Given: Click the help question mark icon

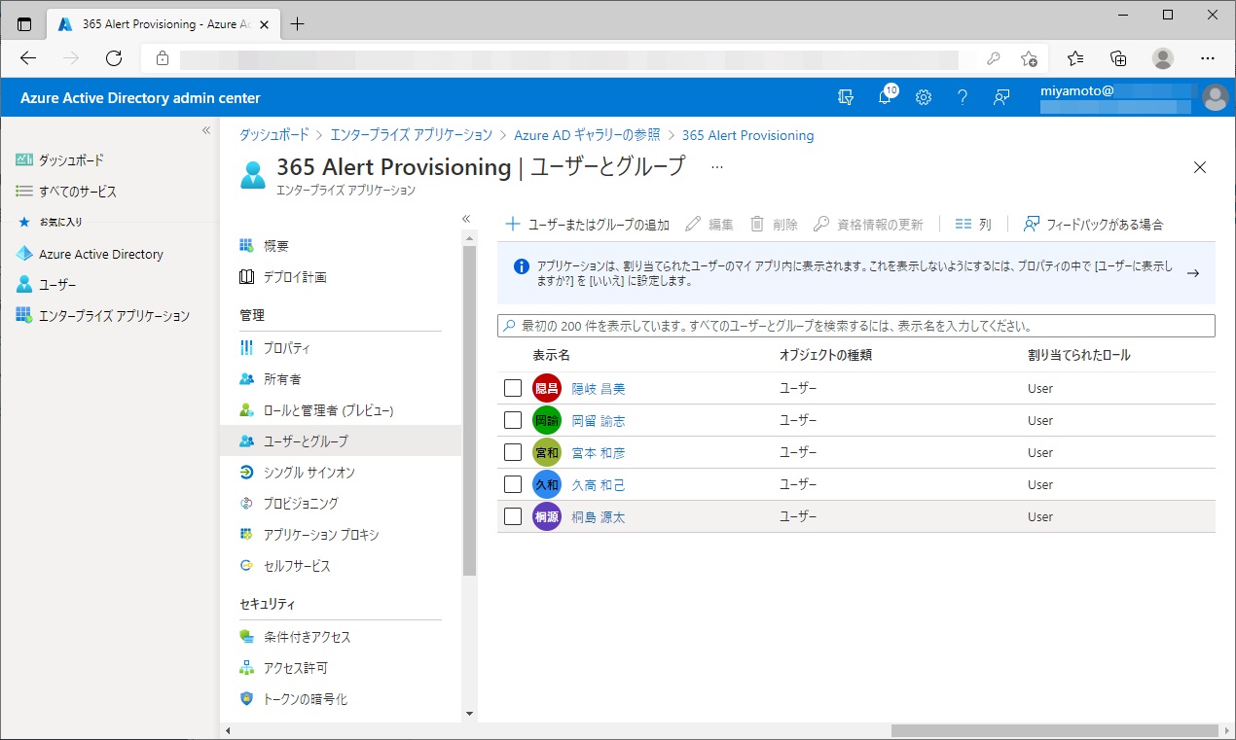Looking at the screenshot, I should (963, 97).
